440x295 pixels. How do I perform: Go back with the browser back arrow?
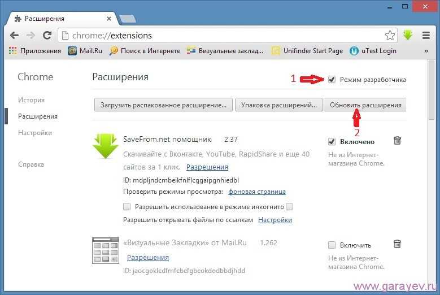point(14,36)
